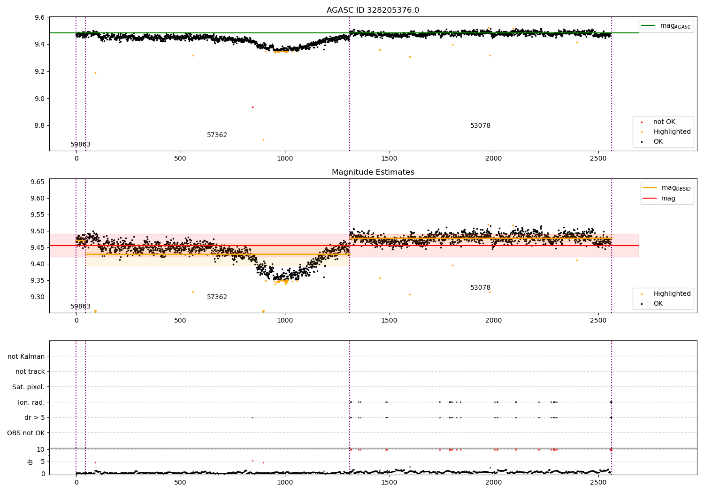Click the 'not track' row label
This screenshot has width=704, height=493.
(30, 372)
